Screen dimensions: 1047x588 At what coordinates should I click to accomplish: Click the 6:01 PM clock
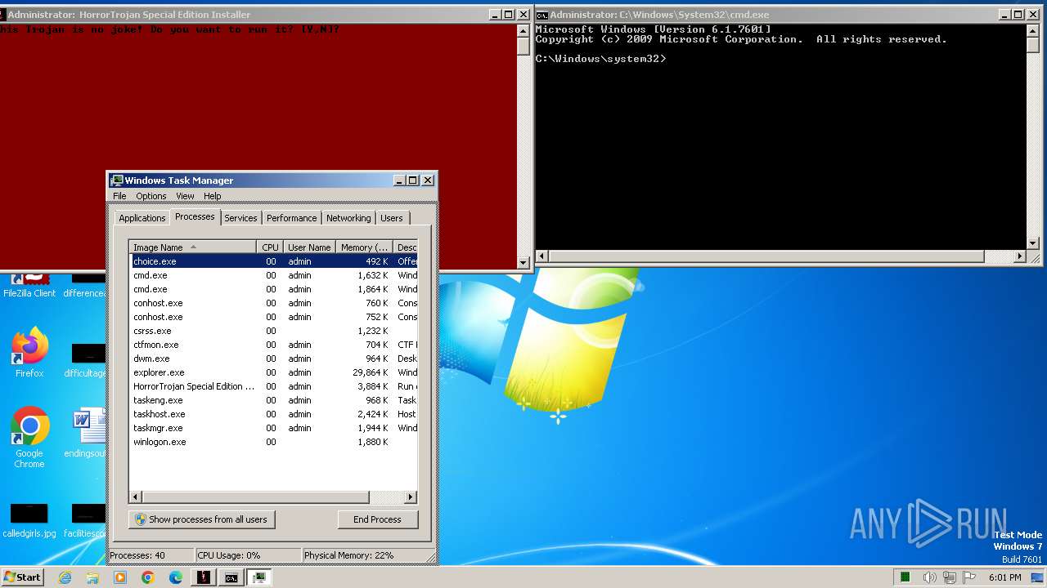(1004, 577)
